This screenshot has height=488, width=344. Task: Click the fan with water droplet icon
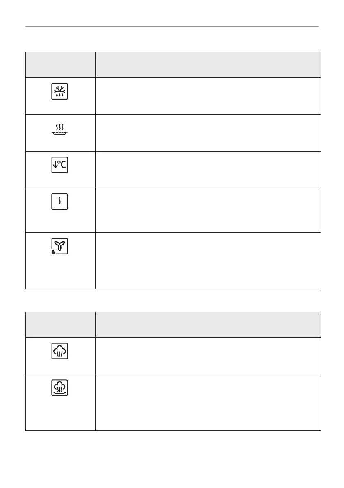pyautogui.click(x=59, y=246)
